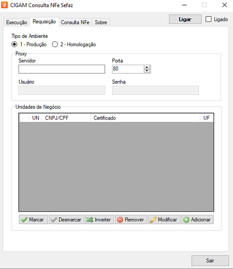This screenshot has height=269, width=233.
Task: Increase Porta value with up arrow
Action: (x=147, y=67)
